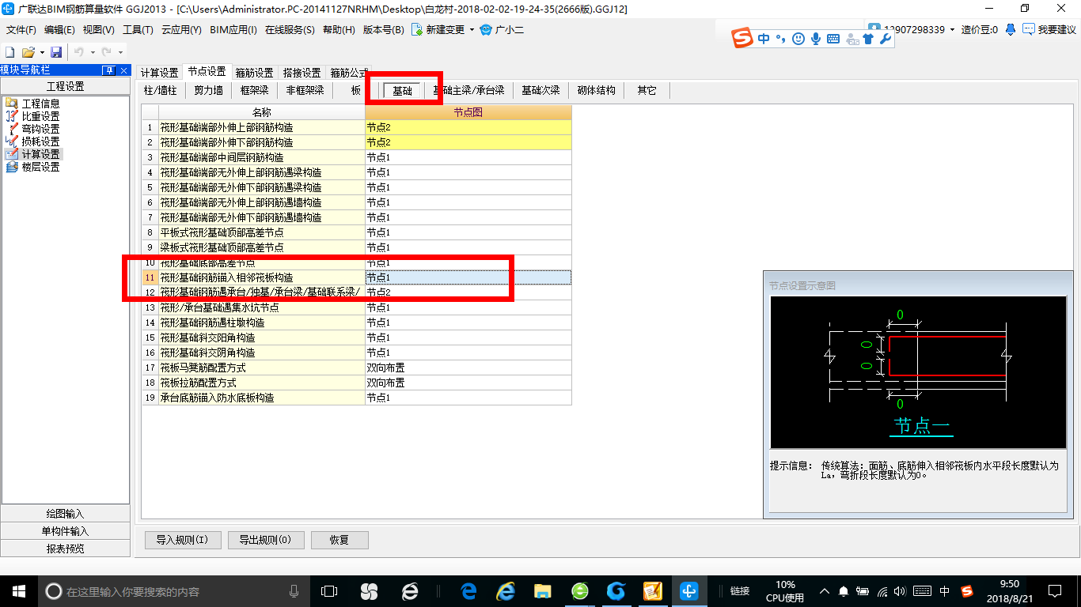Click the Sogou input method logo
Image resolution: width=1081 pixels, height=607 pixels.
tap(742, 38)
